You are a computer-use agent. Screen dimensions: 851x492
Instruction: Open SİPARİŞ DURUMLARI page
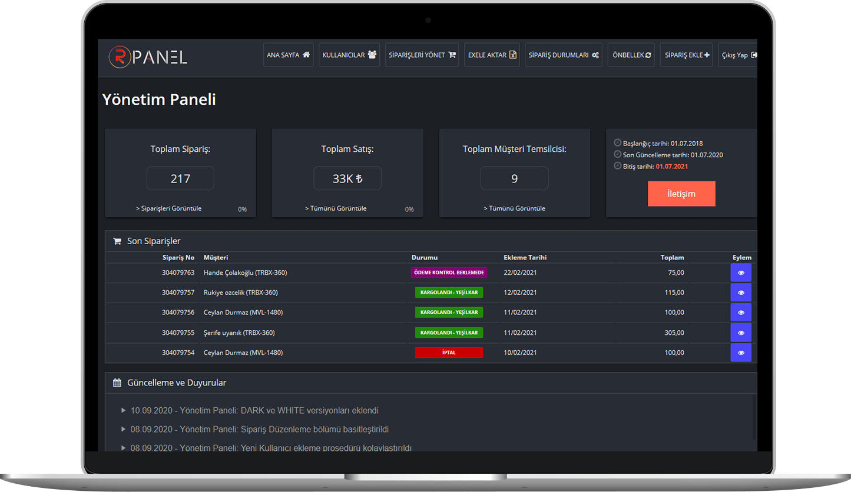564,55
